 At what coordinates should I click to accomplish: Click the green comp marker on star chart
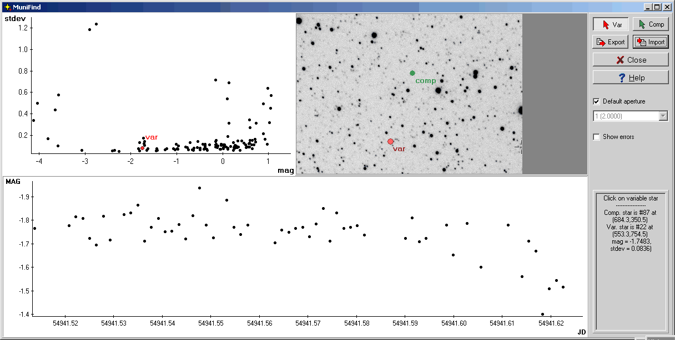(412, 73)
